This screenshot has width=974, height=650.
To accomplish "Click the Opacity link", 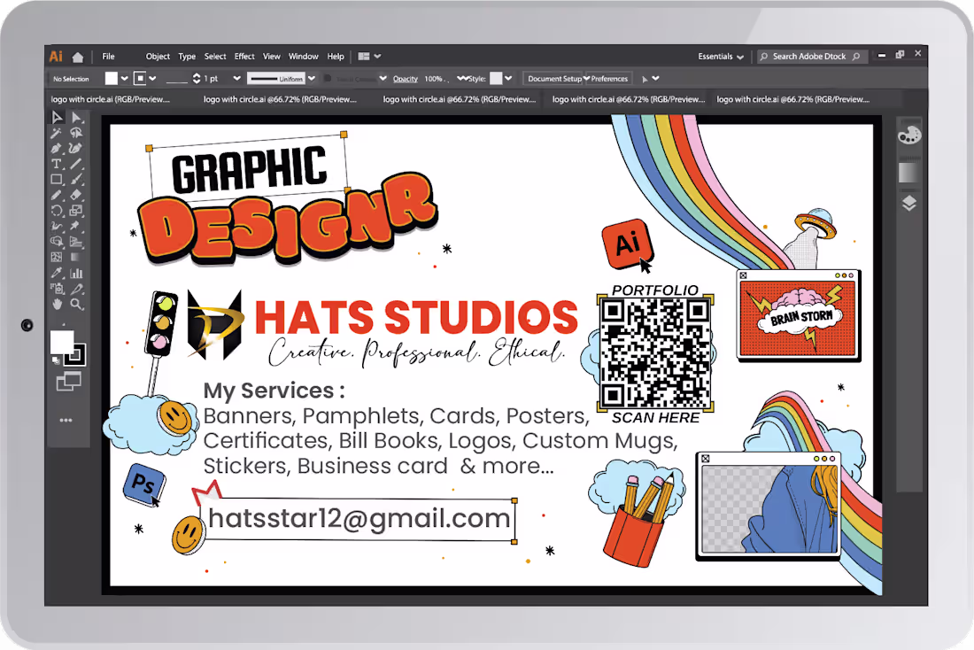I will click(x=405, y=78).
